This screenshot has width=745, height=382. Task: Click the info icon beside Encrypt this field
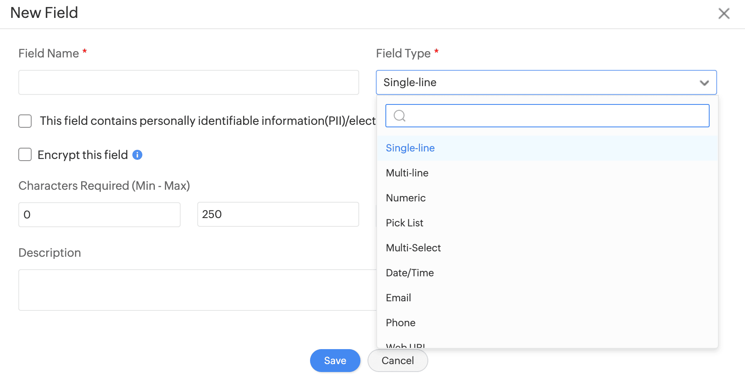point(137,155)
